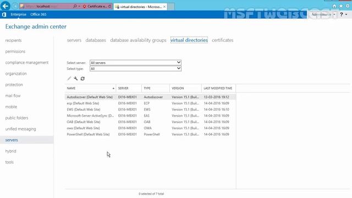Switch to virtual directories browser tab
352x198 pixels.
[x=140, y=7]
